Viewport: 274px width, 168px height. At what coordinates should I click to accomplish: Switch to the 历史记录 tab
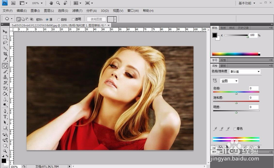tap(243, 28)
